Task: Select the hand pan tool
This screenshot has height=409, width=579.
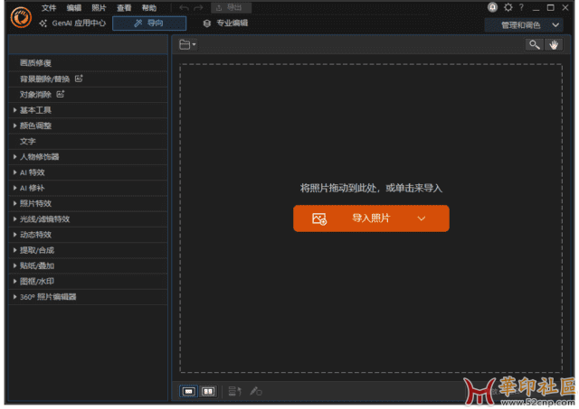Action: click(x=552, y=44)
